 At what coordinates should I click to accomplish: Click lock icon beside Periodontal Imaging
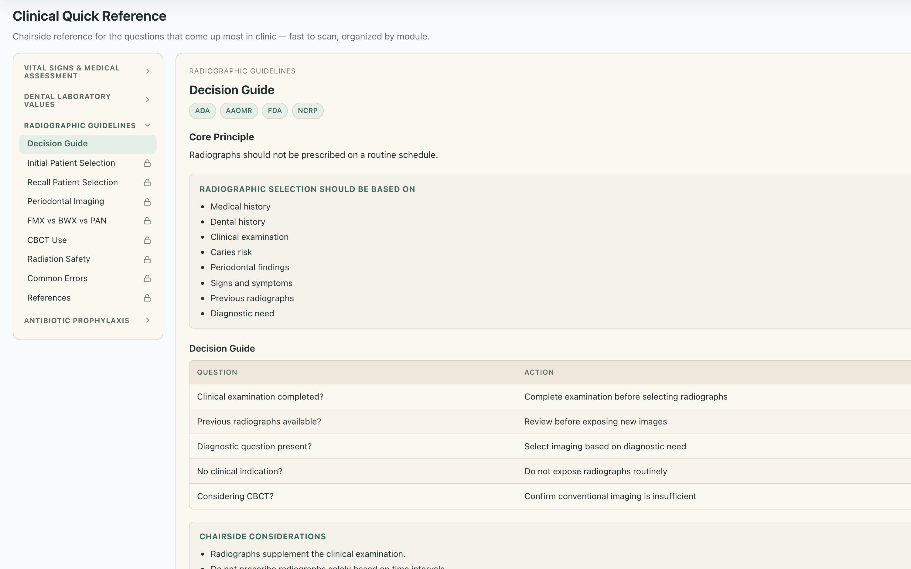tap(147, 202)
